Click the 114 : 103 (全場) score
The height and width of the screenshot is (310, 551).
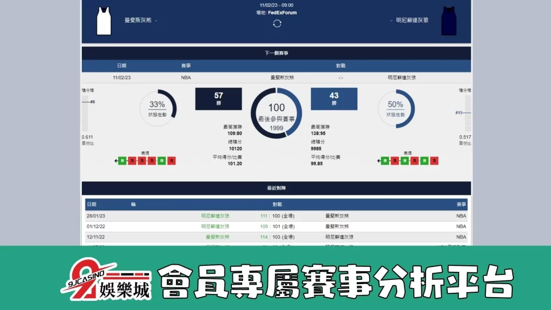click(x=277, y=237)
